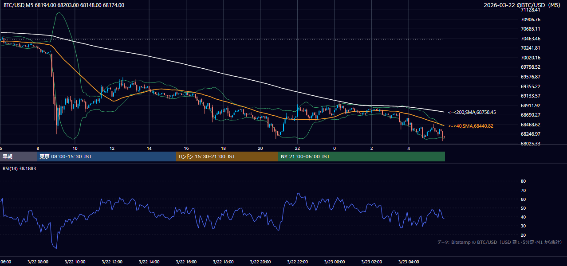
Task: Click price axis value 70906.76
Action: click(x=531, y=20)
